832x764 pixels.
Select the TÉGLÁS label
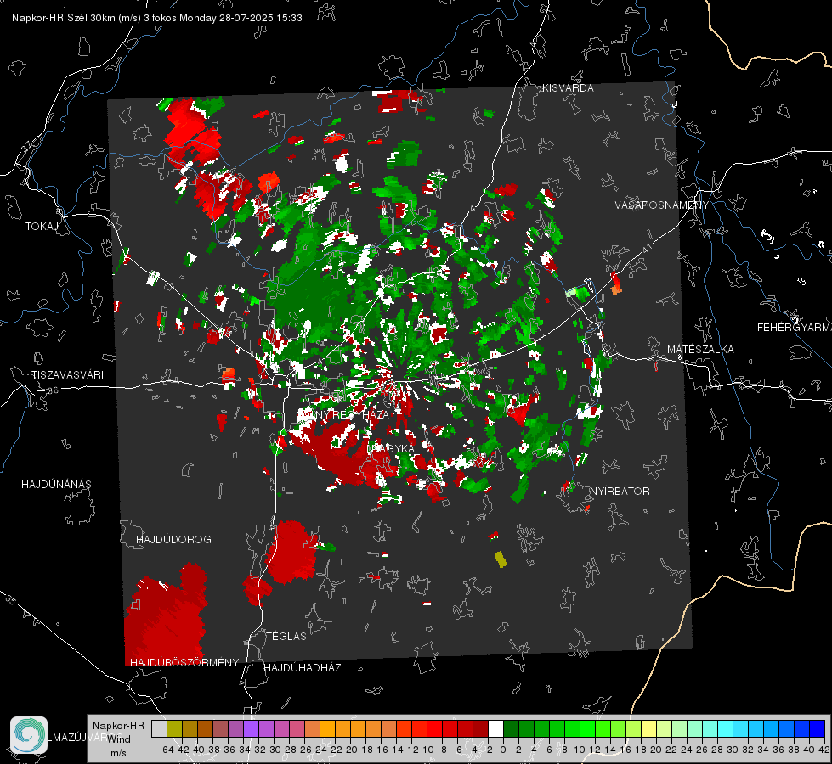tap(286, 637)
